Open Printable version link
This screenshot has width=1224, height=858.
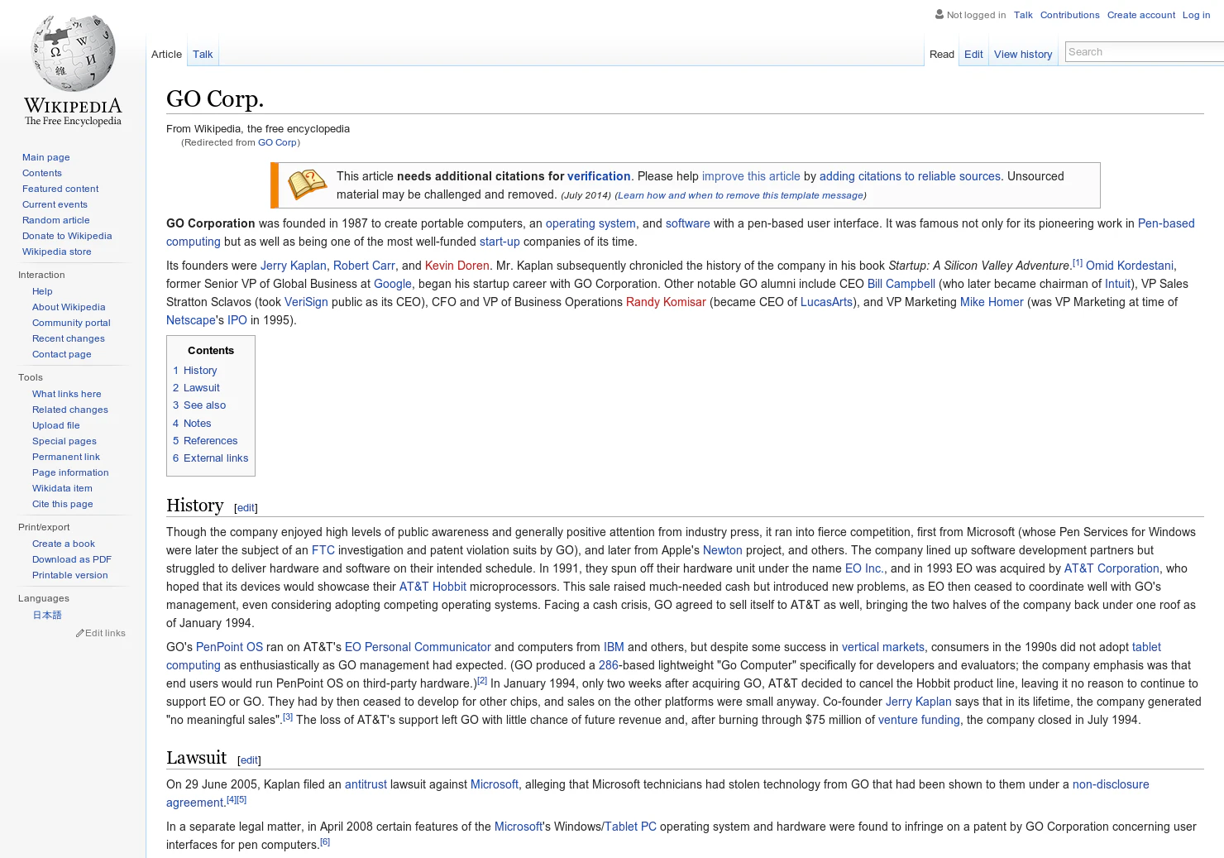point(69,575)
